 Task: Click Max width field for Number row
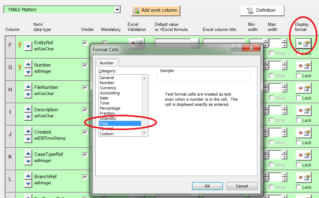pyautogui.click(x=275, y=65)
